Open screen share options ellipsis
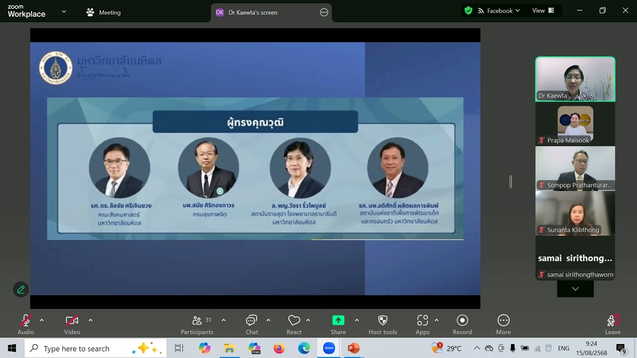The image size is (637, 358). coord(324,12)
